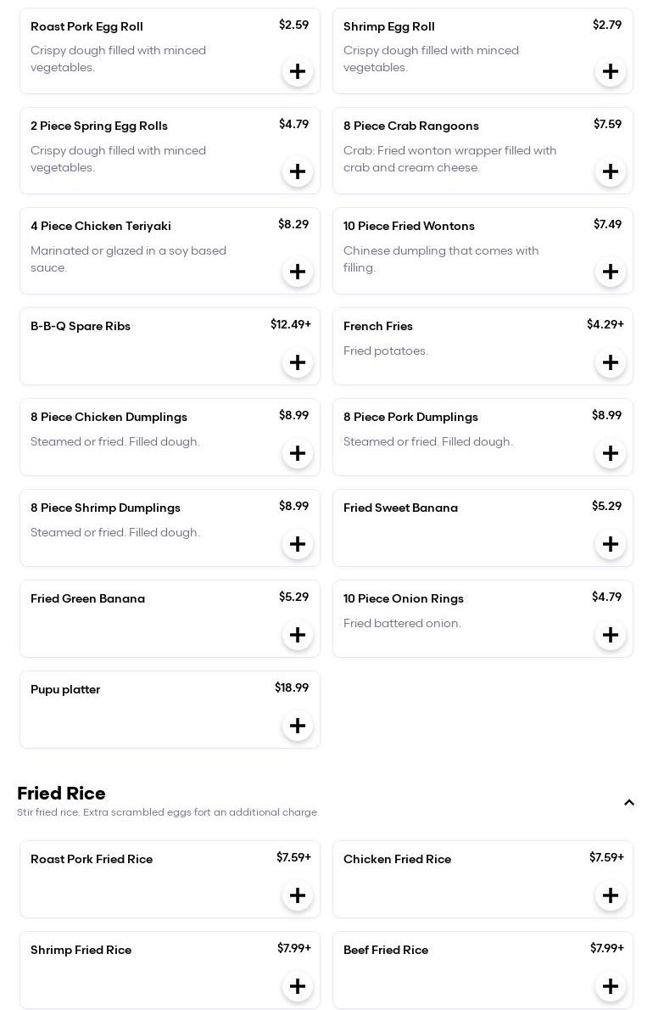Open Roast Pork Fried Rice options

[92, 860]
